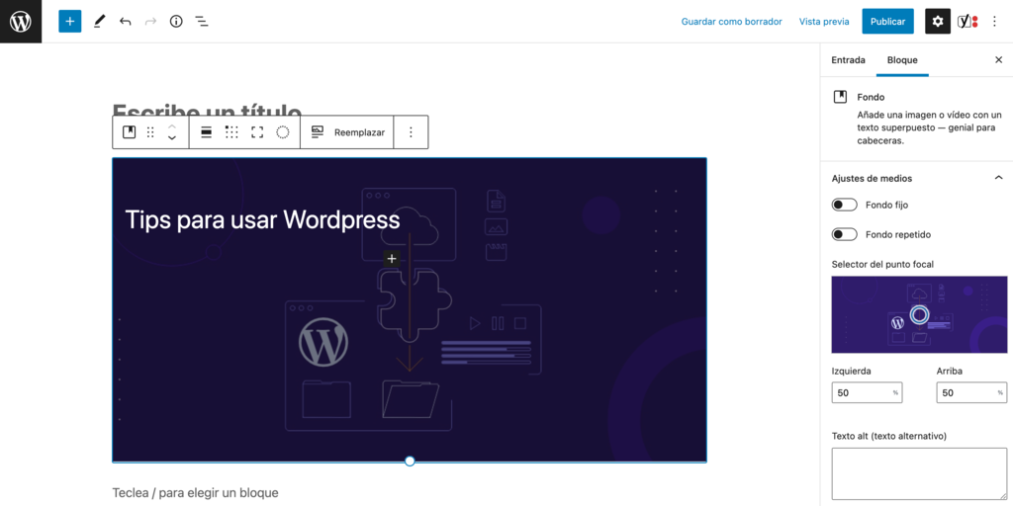Click the Fondo block icon in sidebar

click(x=840, y=97)
